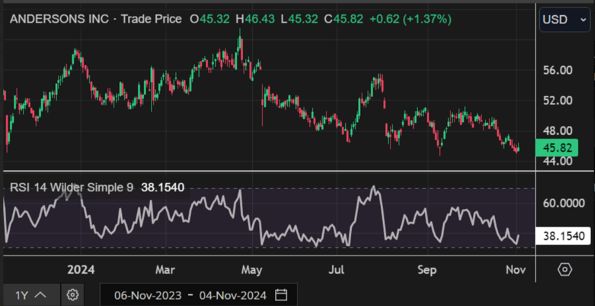Click the Sep label on time axis
This screenshot has height=306, width=595.
pos(428,269)
